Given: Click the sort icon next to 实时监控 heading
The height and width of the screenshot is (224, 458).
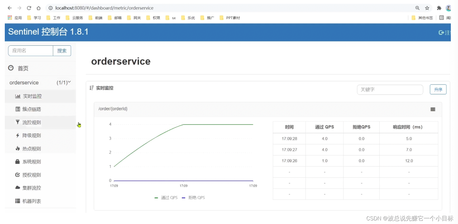Looking at the screenshot, I should click(x=92, y=88).
